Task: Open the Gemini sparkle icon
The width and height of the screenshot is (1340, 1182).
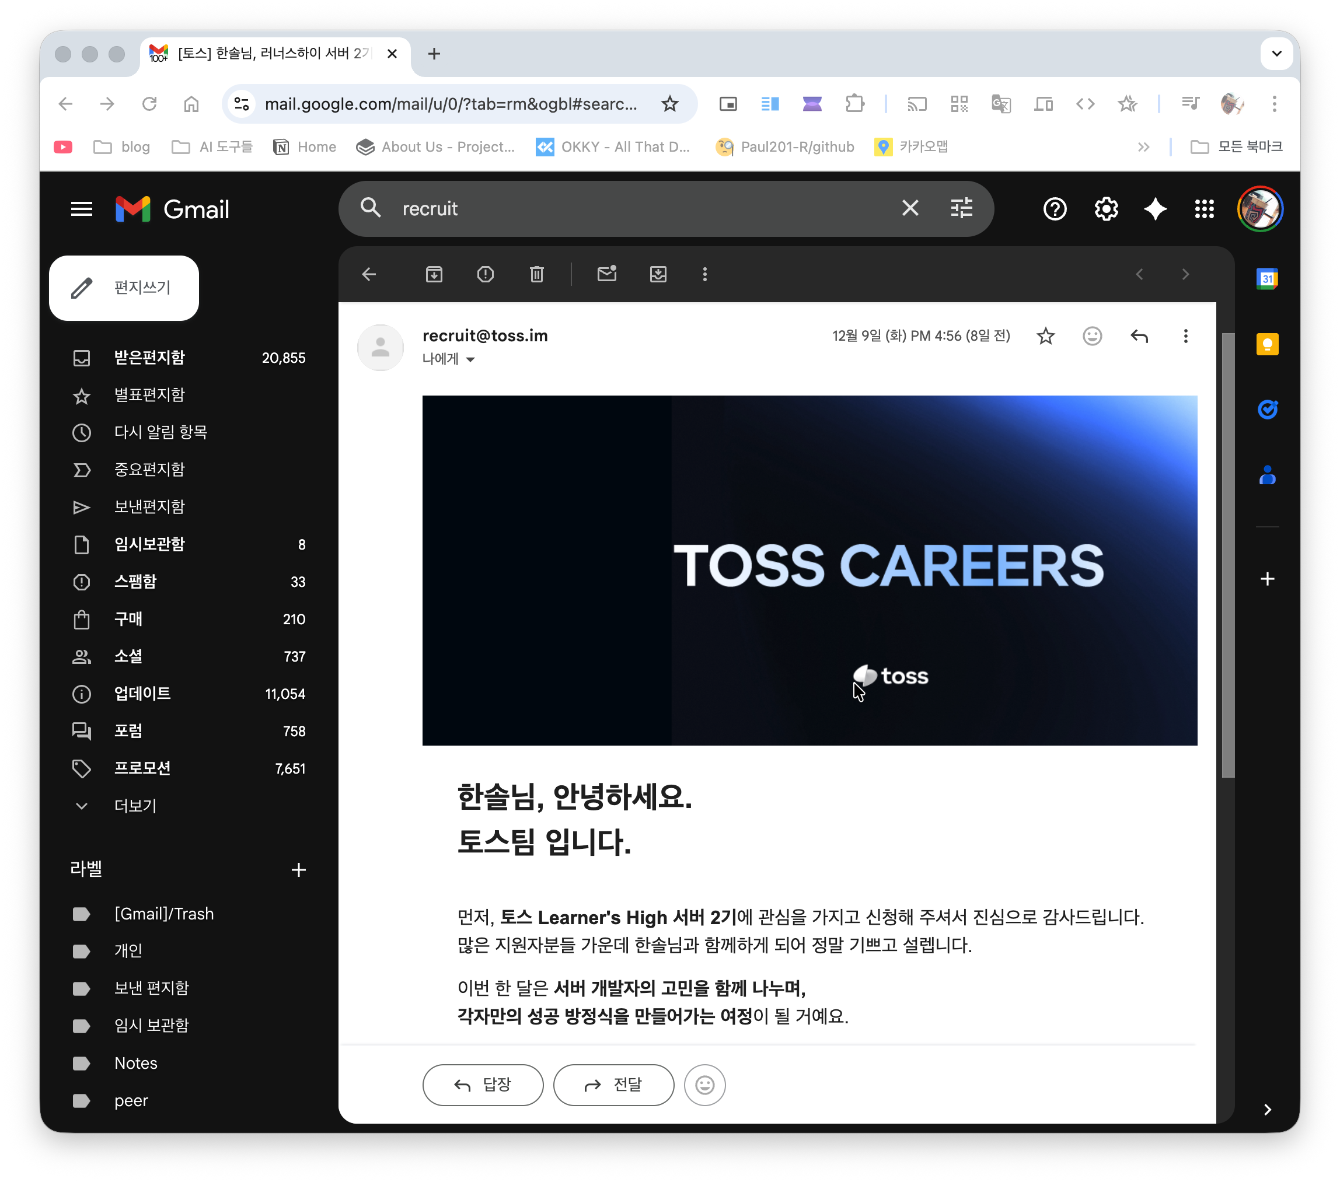Action: tap(1154, 209)
